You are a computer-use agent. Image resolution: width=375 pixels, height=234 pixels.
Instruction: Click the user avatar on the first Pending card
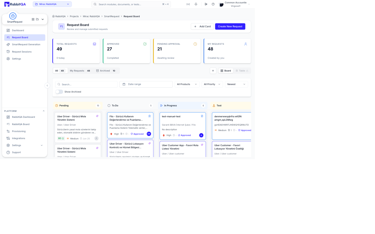click(96, 139)
